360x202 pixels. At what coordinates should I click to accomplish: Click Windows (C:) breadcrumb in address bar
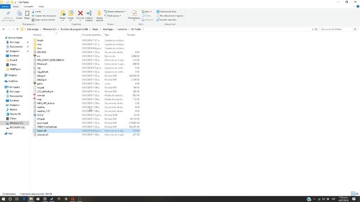point(49,29)
